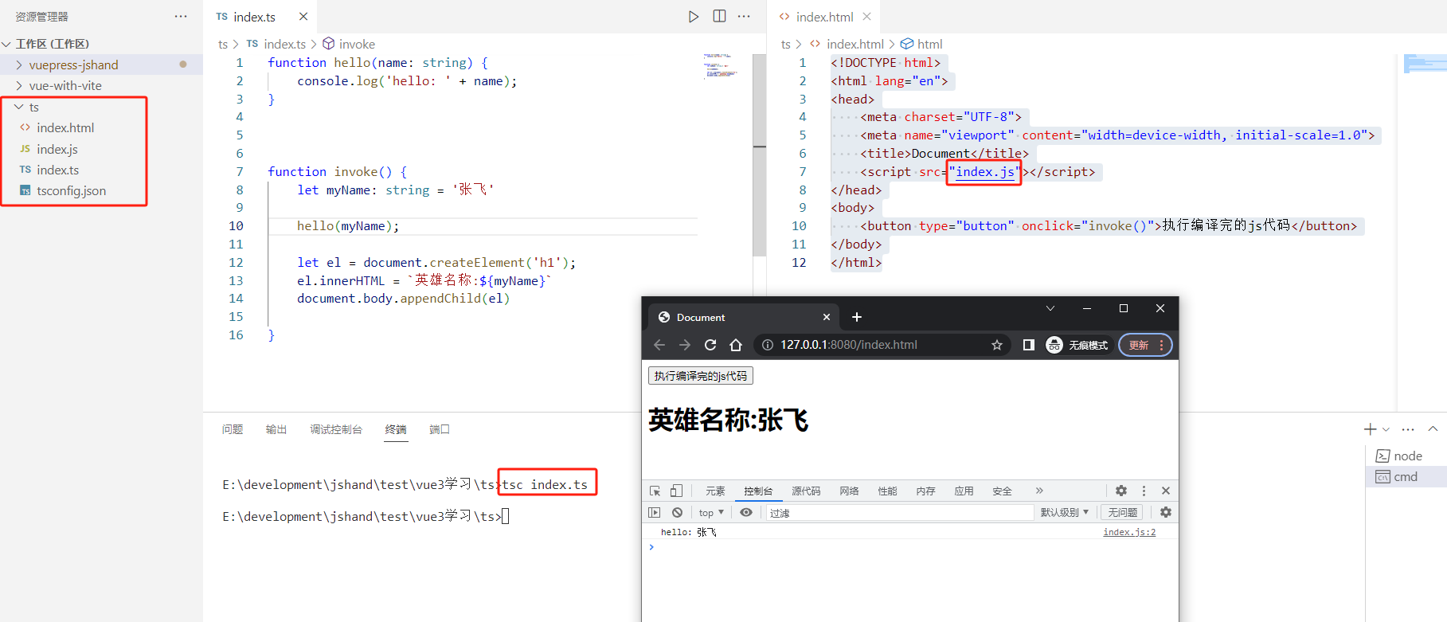The image size is (1447, 622).
Task: Reload the page in the browser
Action: click(x=710, y=345)
